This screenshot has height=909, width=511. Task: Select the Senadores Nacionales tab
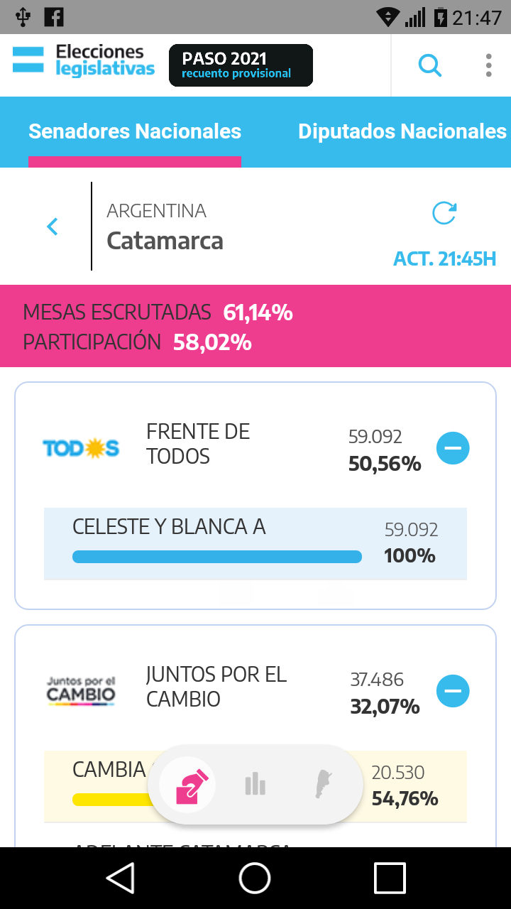[x=135, y=131]
